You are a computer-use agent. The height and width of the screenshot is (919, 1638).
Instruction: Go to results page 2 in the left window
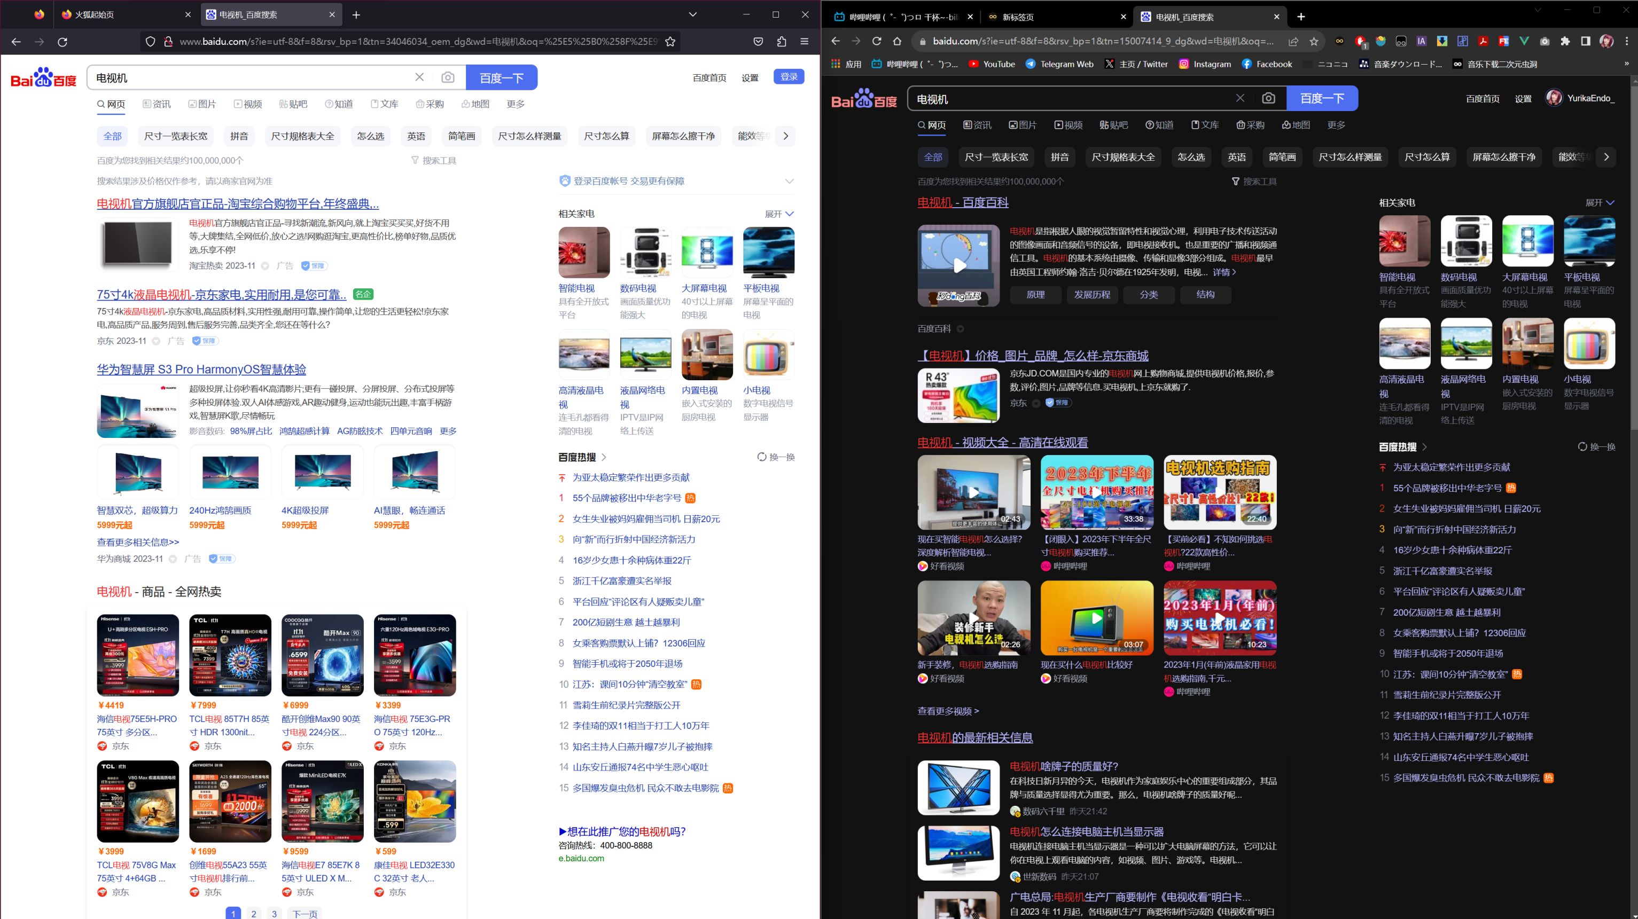click(x=254, y=913)
